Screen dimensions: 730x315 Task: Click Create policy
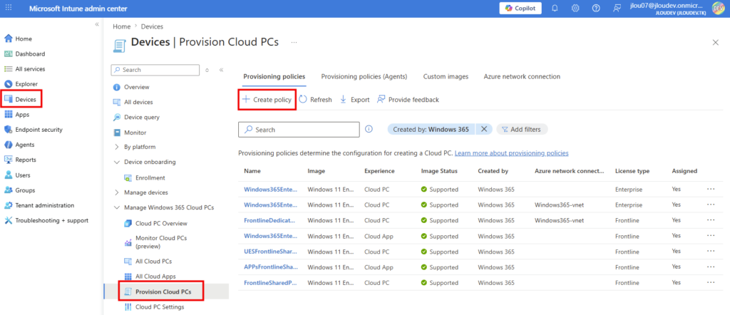267,100
